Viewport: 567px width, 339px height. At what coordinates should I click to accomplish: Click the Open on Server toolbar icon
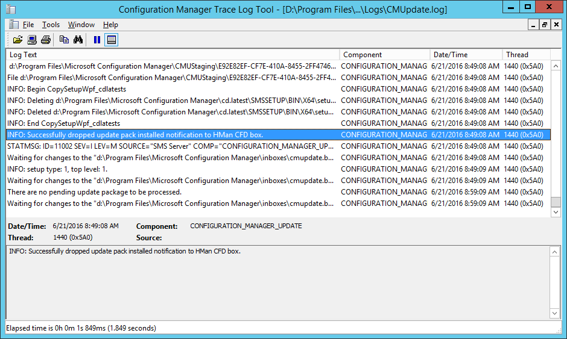(32, 40)
